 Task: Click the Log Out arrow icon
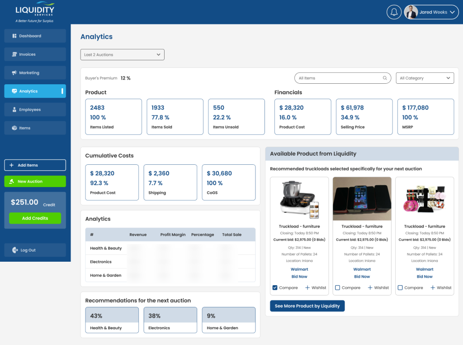click(15, 250)
